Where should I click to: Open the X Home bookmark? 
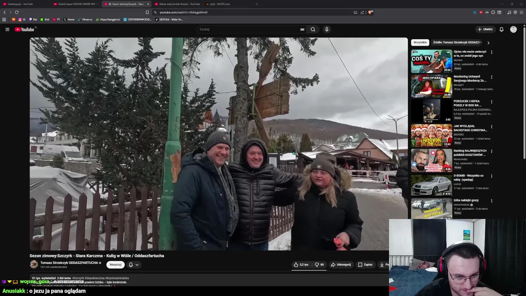coord(69,19)
